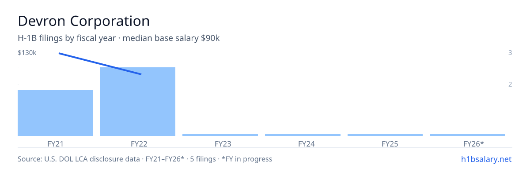
Task: Click the right axis label 2
Action: pyautogui.click(x=510, y=84)
